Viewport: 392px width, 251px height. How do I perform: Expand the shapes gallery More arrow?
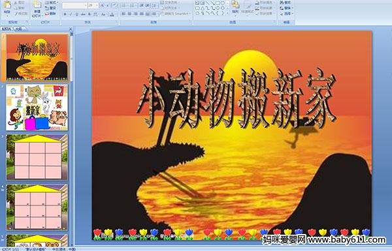[227, 13]
